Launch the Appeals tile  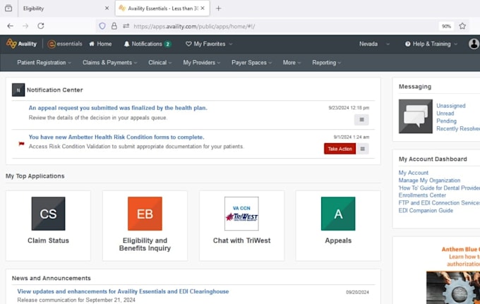click(338, 226)
